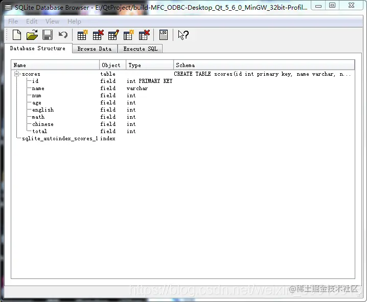Click the What's This help cursor icon
Image resolution: width=367 pixels, height=302 pixels.
(x=183, y=35)
